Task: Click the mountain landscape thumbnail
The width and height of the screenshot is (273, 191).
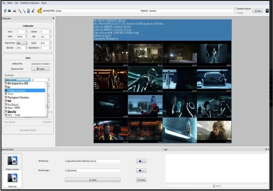Action: pos(214,130)
